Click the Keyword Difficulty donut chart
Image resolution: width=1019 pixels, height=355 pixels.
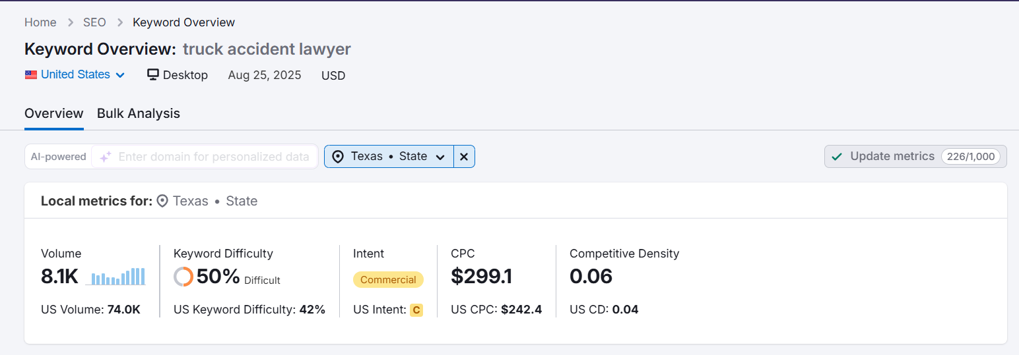click(x=183, y=277)
